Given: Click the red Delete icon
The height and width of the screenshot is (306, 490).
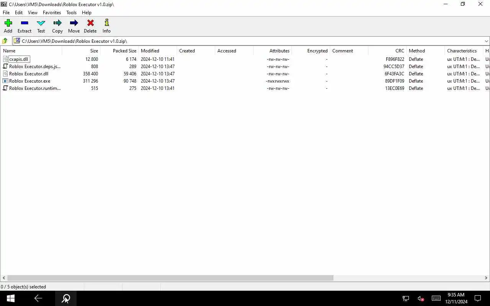Looking at the screenshot, I should coord(90,23).
